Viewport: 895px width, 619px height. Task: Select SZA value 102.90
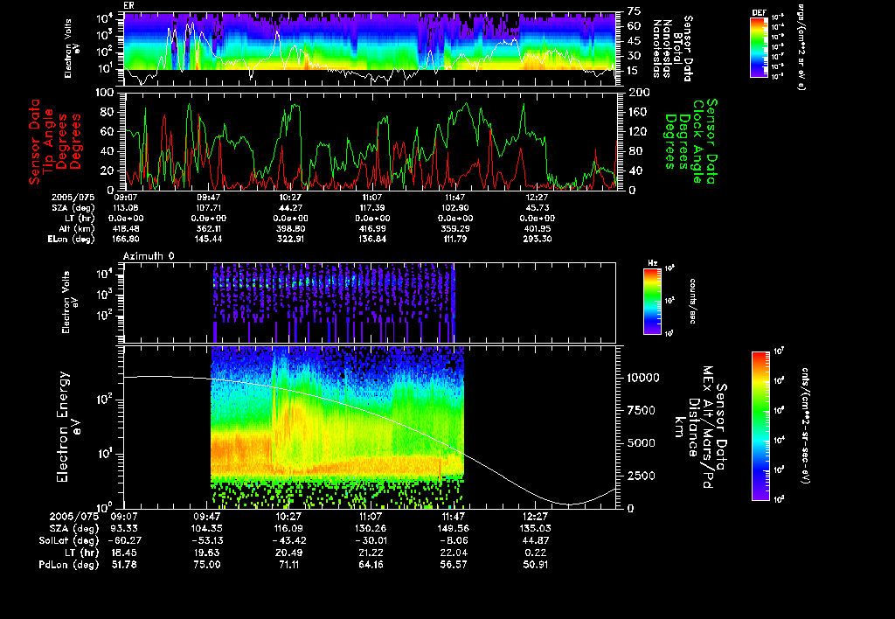coord(454,208)
